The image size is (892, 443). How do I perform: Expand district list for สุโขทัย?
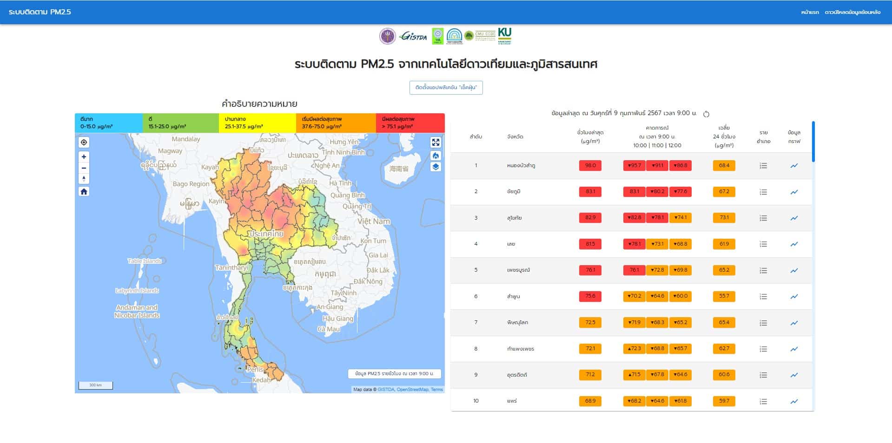(763, 218)
